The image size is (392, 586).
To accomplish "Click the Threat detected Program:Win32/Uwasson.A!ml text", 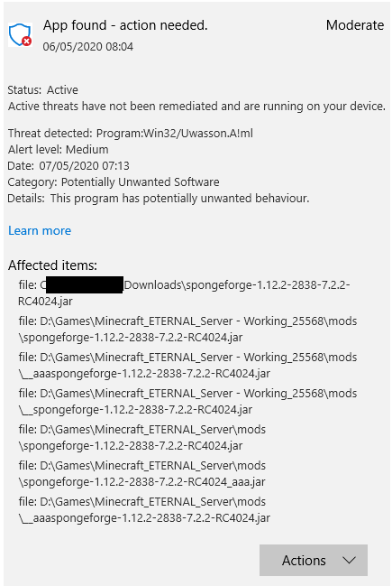I will 131,134.
